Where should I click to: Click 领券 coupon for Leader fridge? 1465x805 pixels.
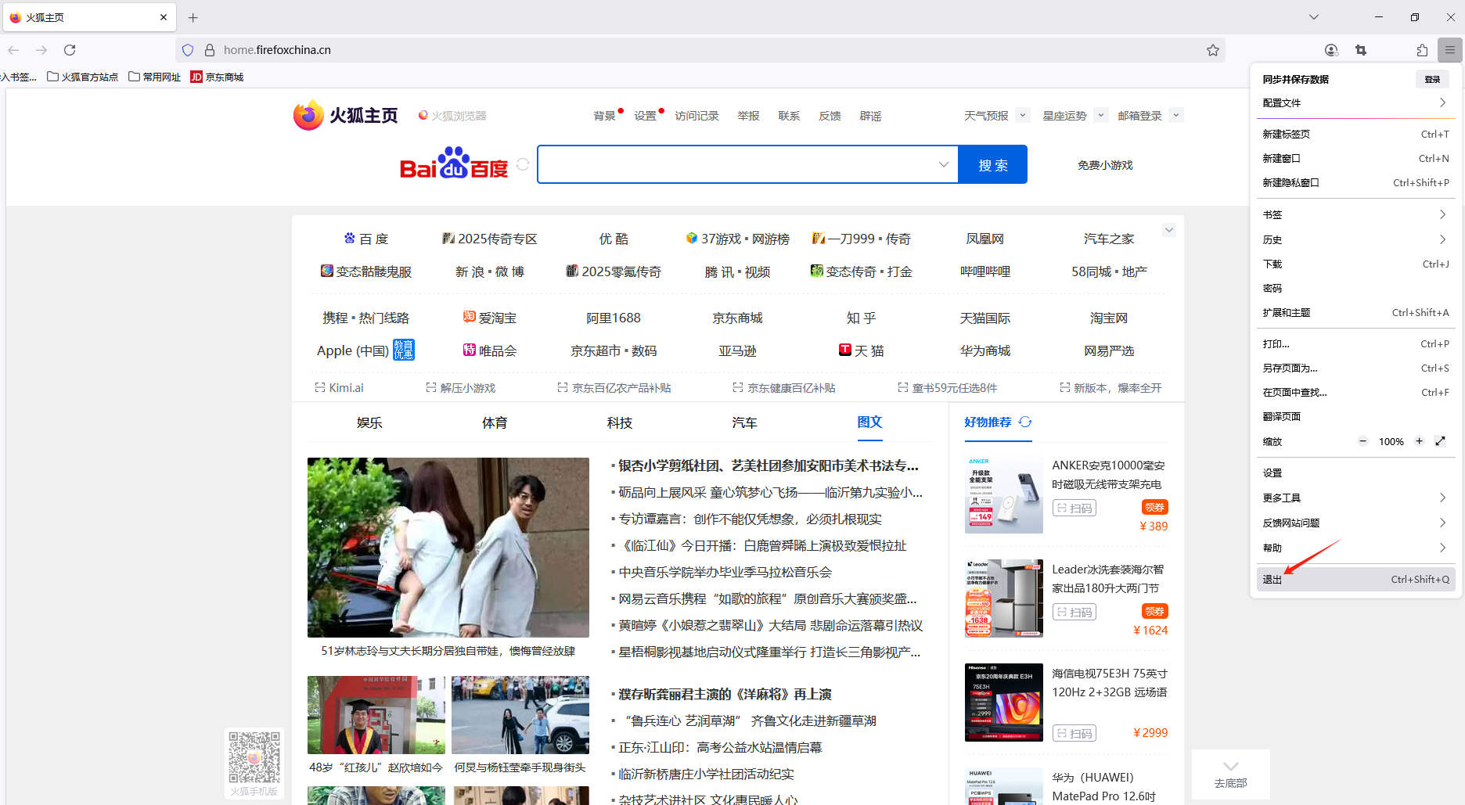1155,611
